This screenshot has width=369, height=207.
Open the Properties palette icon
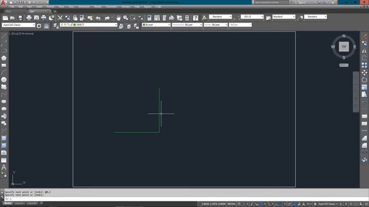(149, 18)
